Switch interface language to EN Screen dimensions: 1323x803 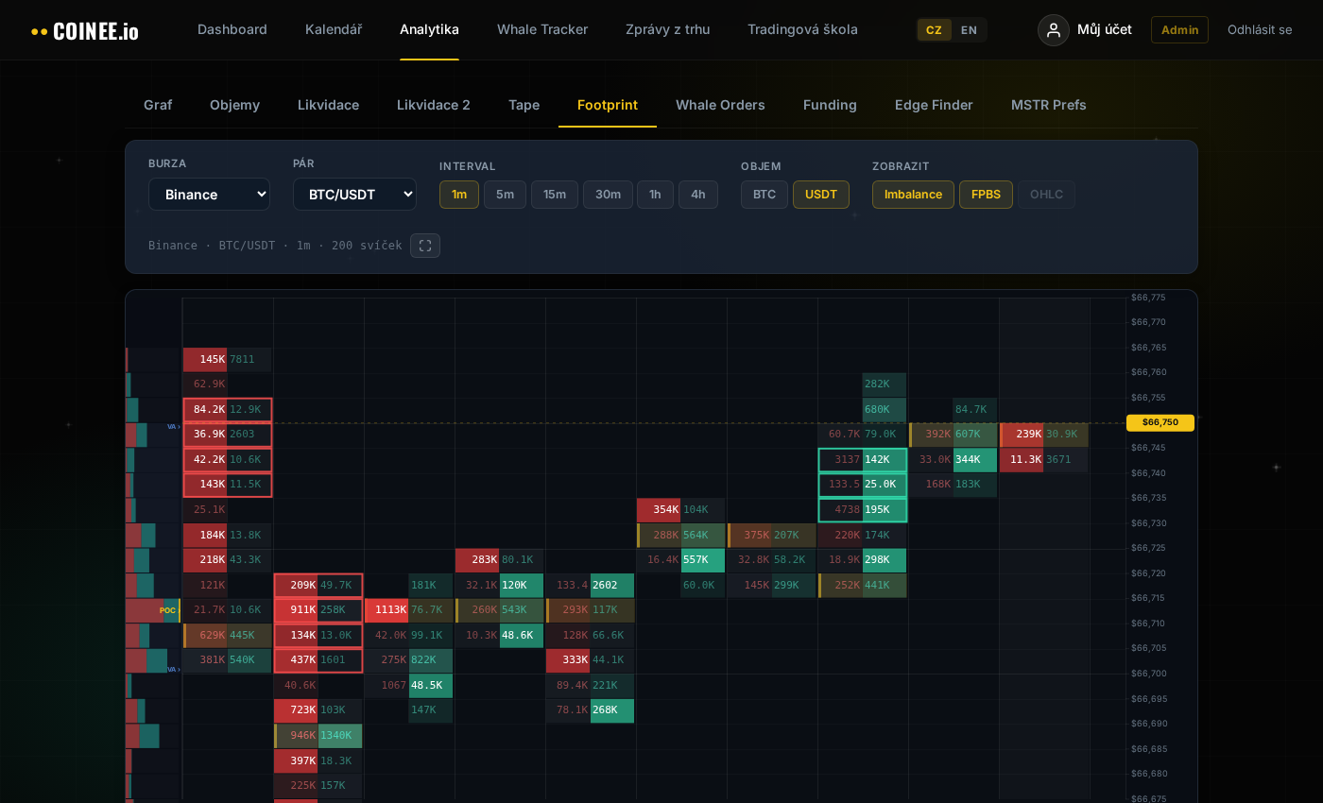point(969,29)
